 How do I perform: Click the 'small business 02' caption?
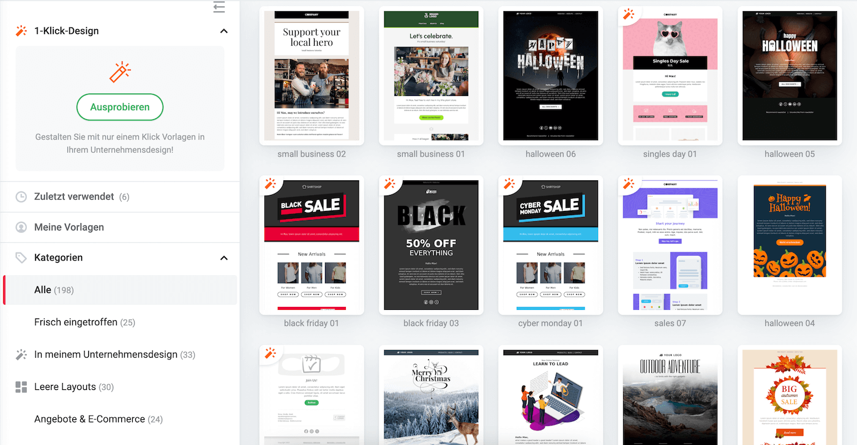312,154
